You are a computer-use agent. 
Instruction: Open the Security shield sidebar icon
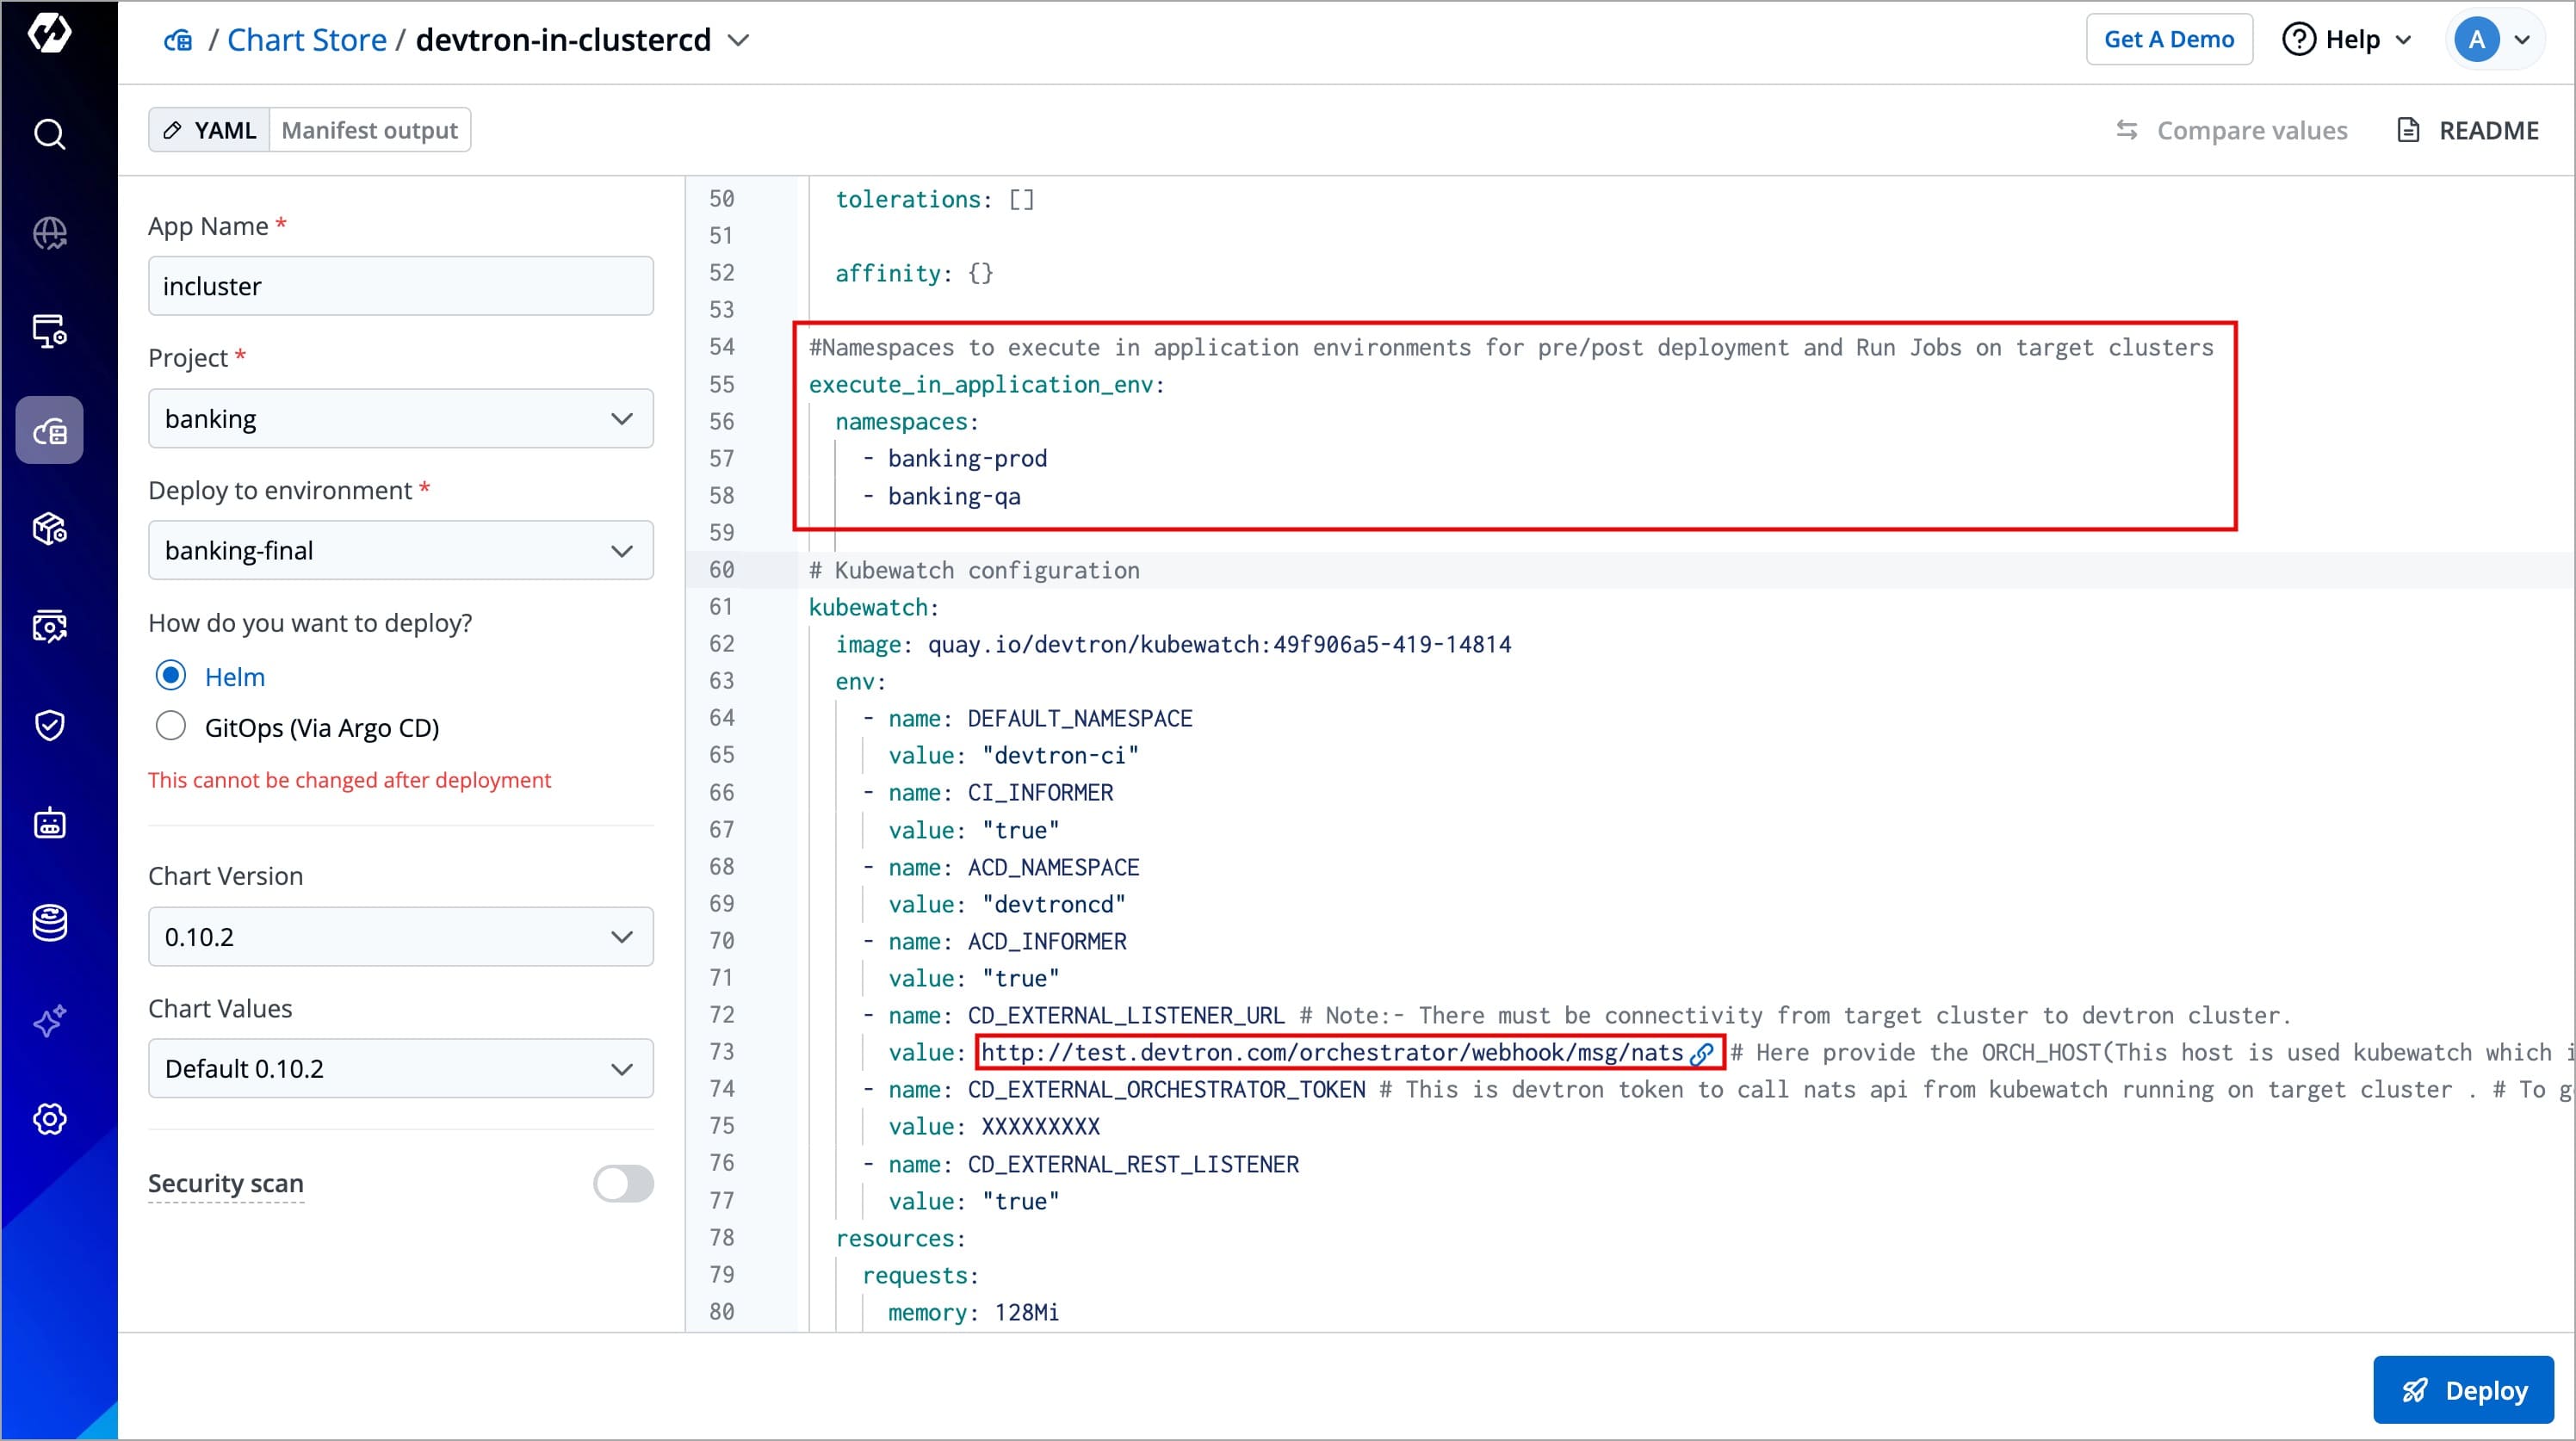(x=49, y=725)
